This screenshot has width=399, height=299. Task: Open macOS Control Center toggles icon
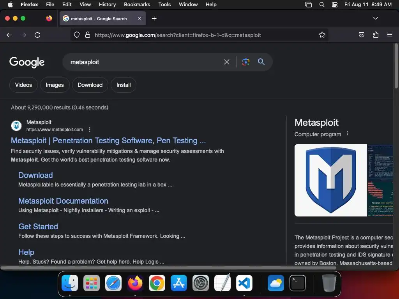click(x=335, y=5)
